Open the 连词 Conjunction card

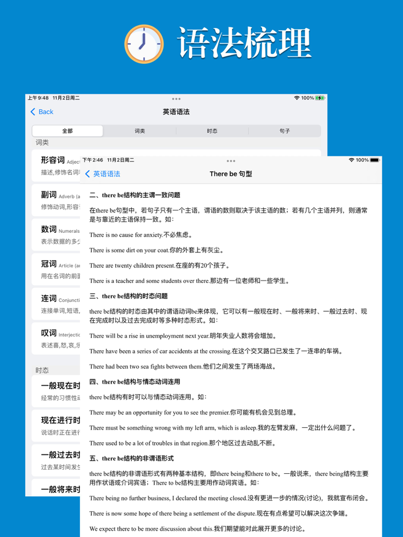[x=56, y=304]
